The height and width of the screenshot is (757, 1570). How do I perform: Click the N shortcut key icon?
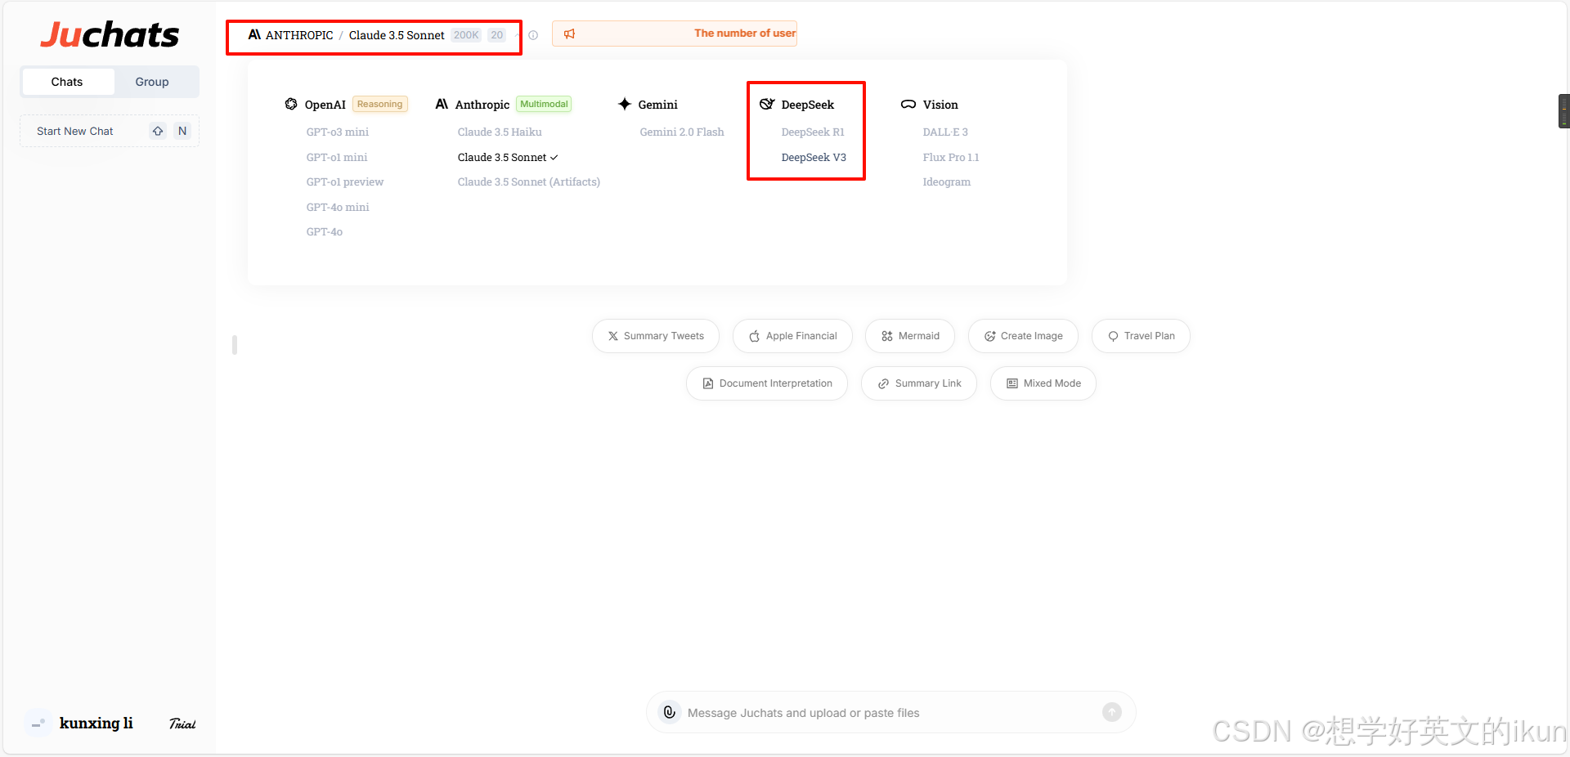coord(182,131)
